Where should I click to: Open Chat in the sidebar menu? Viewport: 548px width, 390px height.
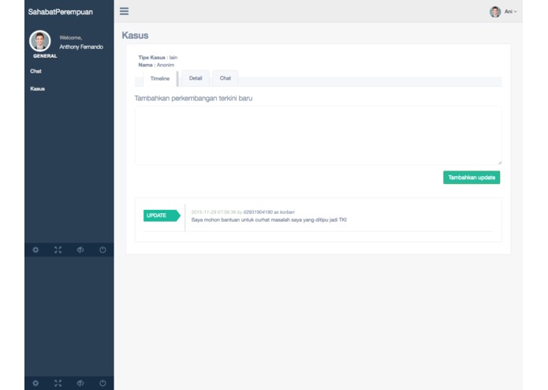point(35,71)
